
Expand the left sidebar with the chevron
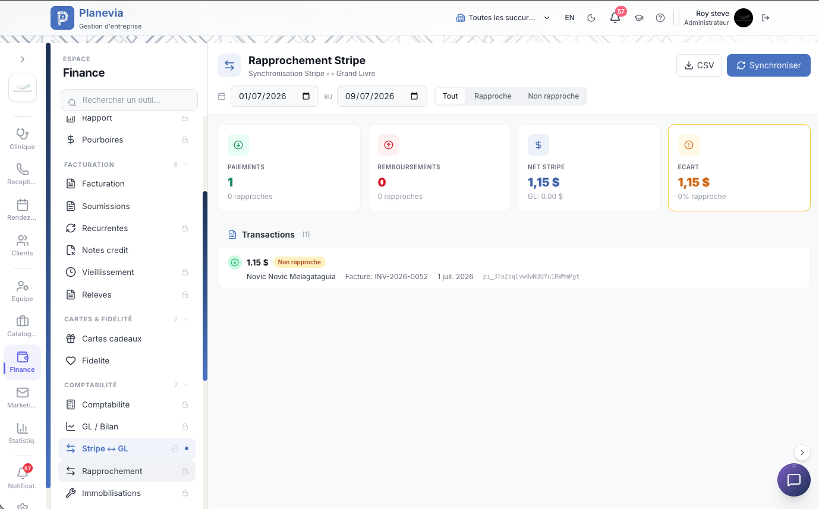(x=23, y=59)
